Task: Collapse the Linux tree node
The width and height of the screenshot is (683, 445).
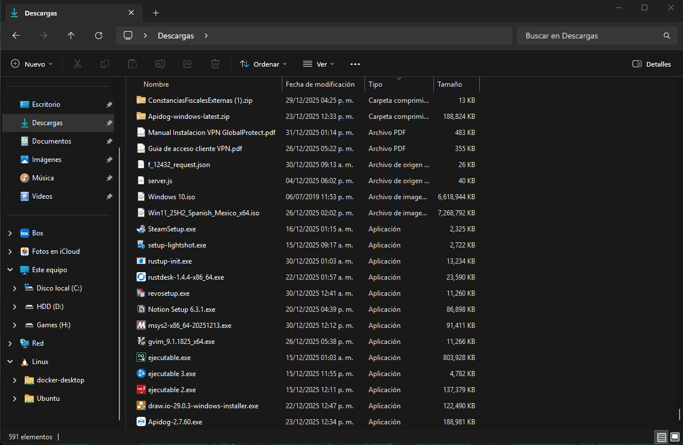Action: click(10, 362)
